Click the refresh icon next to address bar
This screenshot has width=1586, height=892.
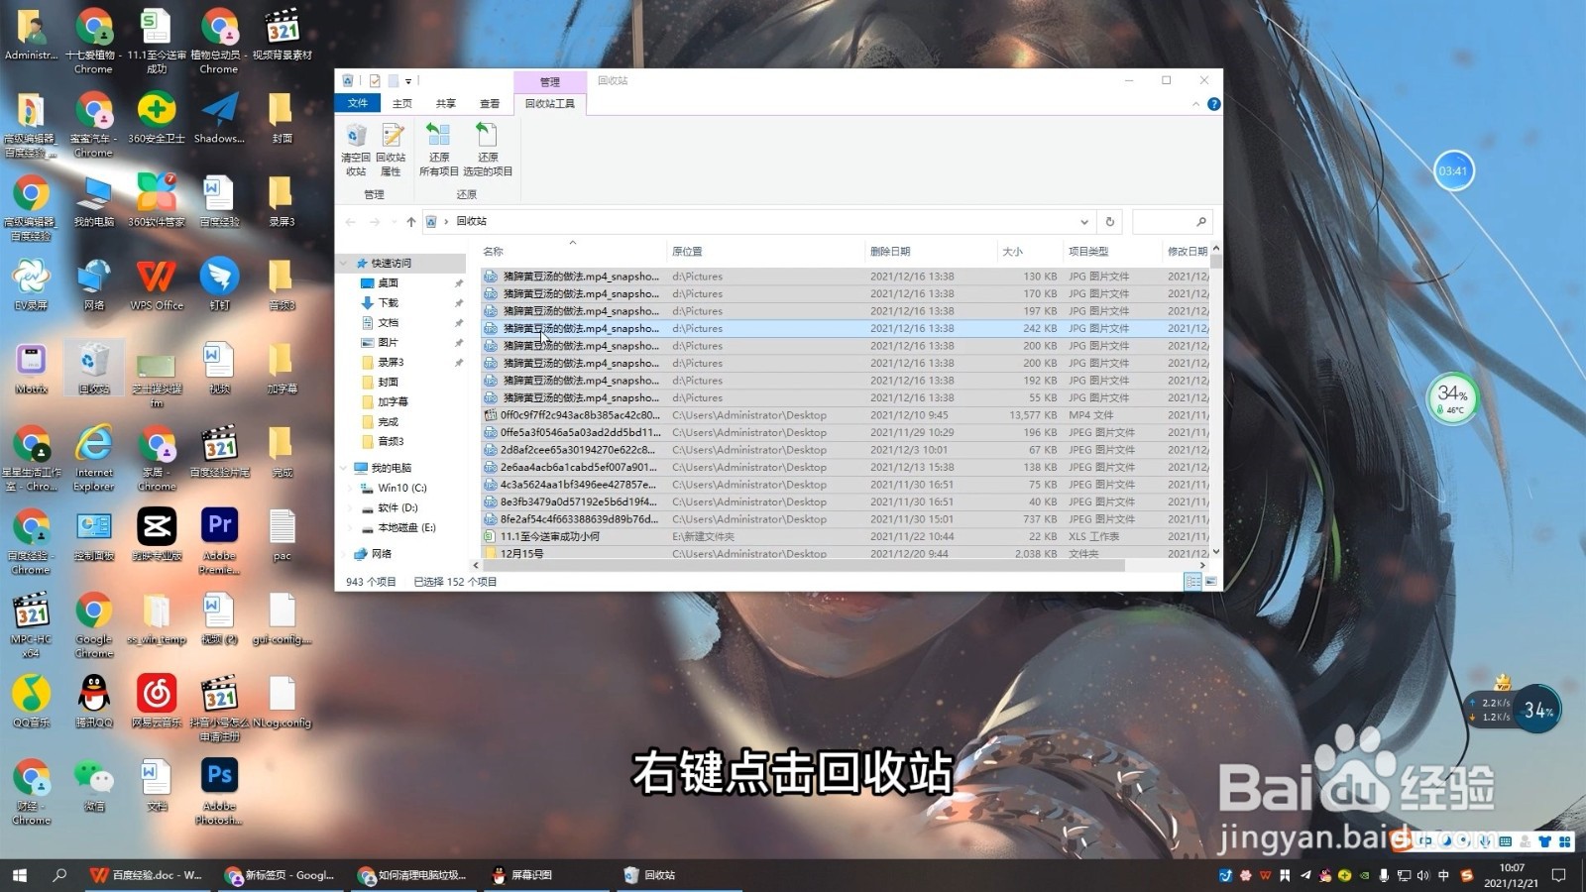tap(1110, 221)
